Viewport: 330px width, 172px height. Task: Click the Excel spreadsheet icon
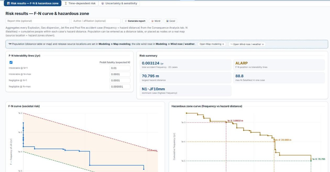pos(167,21)
